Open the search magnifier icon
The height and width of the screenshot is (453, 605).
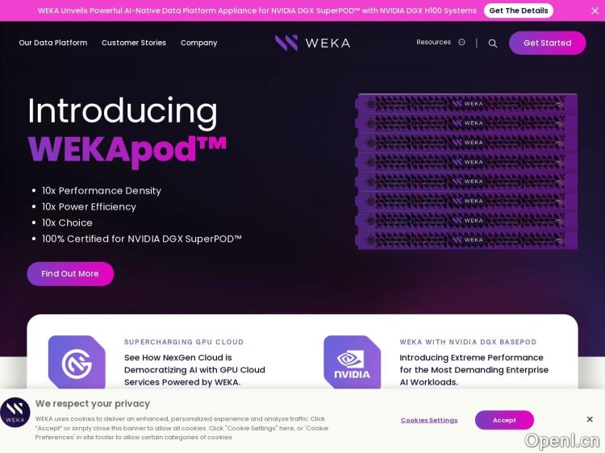pyautogui.click(x=493, y=44)
